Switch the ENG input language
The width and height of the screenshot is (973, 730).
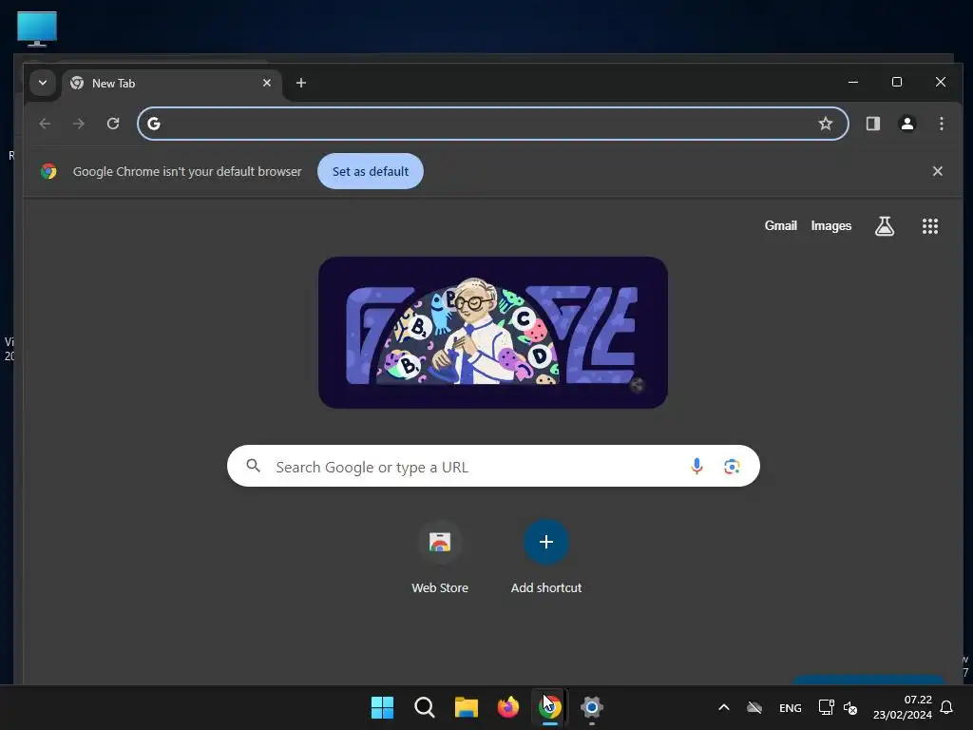point(790,707)
